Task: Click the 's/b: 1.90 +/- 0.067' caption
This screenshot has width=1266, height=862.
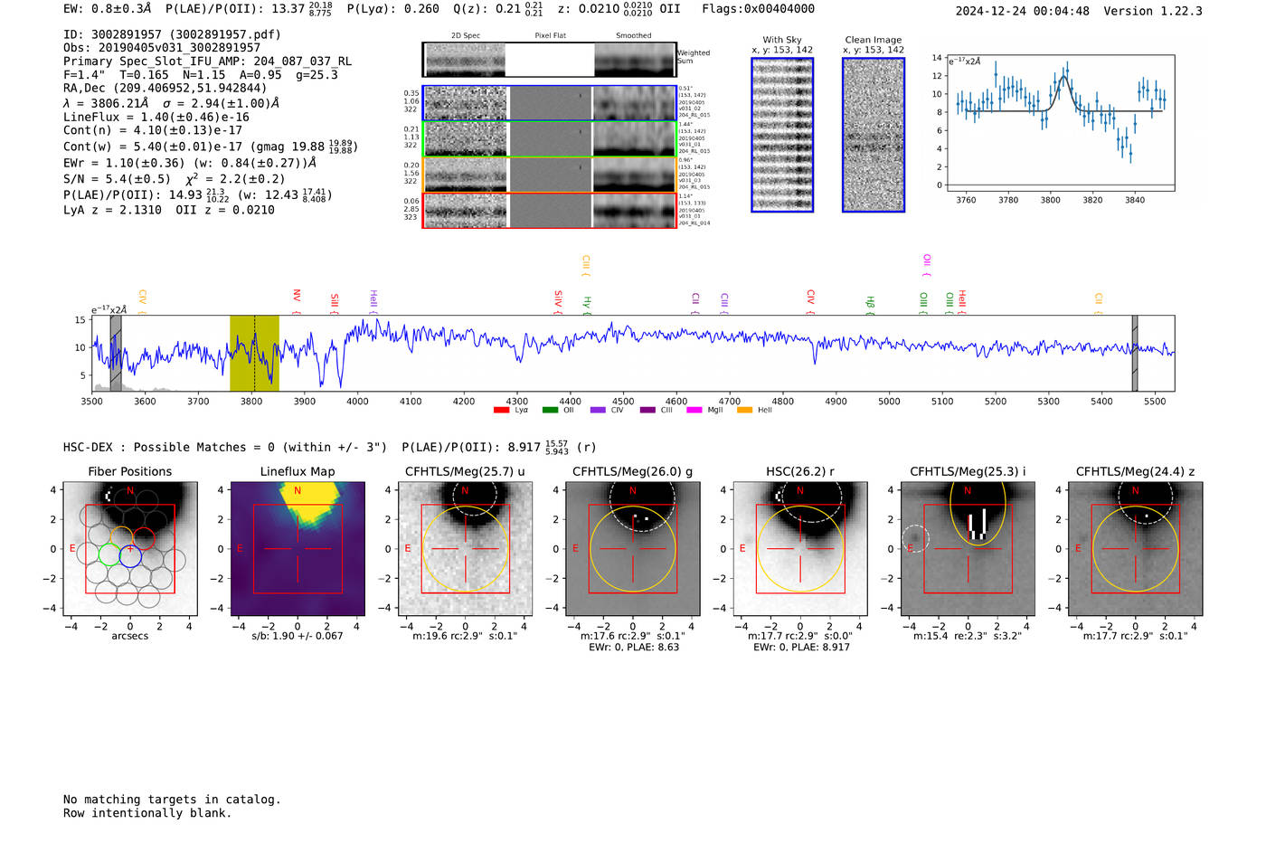Action: pyautogui.click(x=298, y=636)
